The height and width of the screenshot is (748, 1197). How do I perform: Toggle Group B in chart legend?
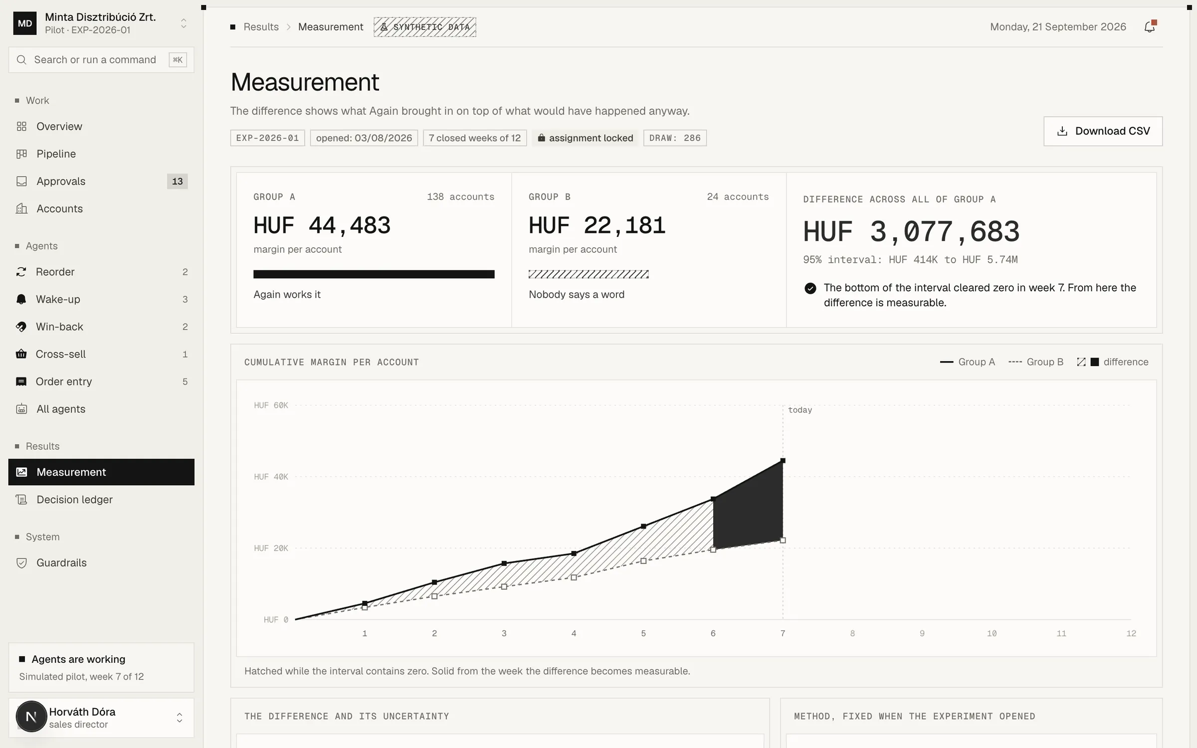coord(1035,362)
